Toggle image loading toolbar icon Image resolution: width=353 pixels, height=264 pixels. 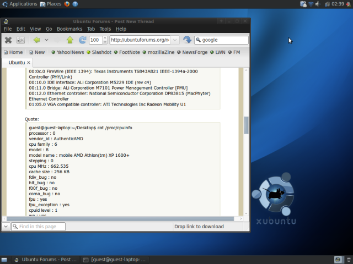[21, 40]
